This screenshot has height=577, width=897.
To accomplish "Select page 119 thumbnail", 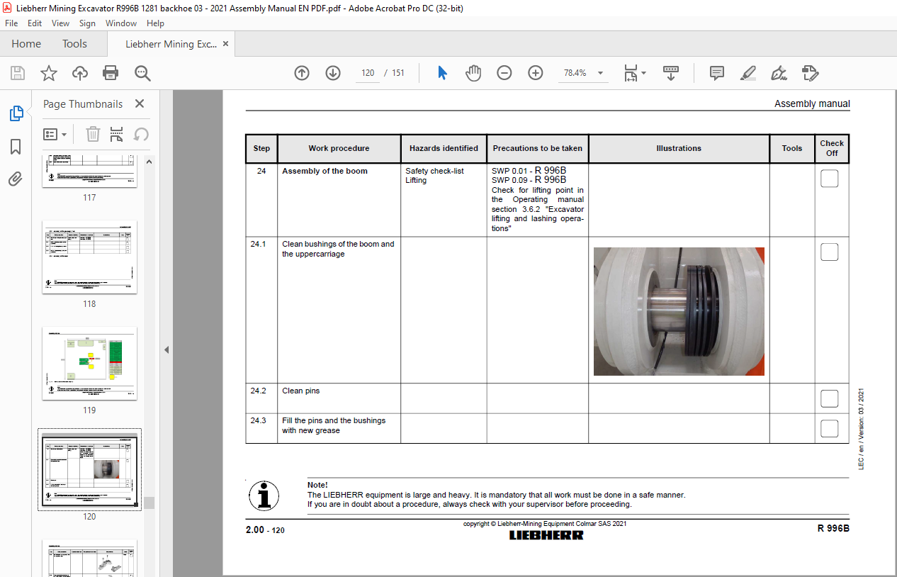I will click(89, 363).
